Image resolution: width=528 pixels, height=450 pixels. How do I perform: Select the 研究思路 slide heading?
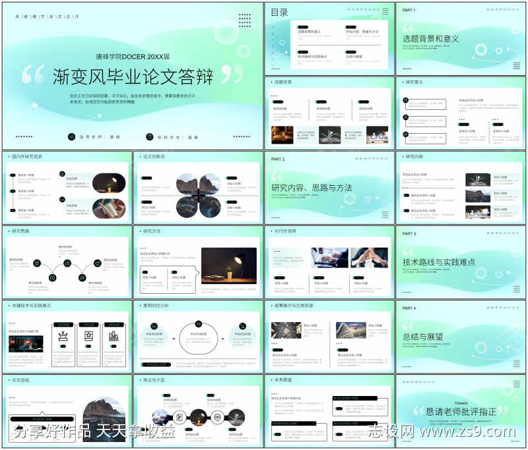point(20,231)
